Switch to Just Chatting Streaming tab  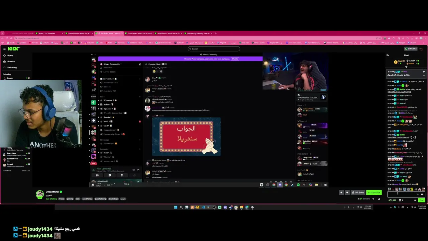click(x=198, y=33)
